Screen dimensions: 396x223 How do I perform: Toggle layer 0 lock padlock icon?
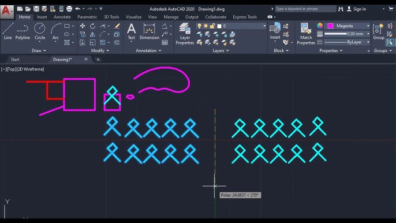tap(212, 26)
